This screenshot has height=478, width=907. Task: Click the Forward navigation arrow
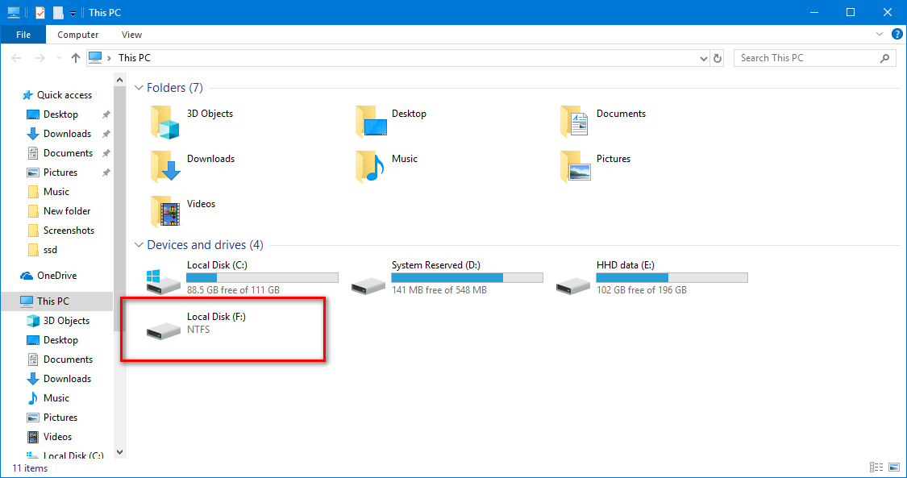[x=40, y=58]
